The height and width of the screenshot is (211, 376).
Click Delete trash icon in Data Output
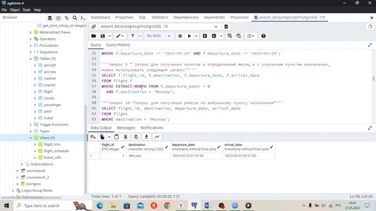[125, 137]
